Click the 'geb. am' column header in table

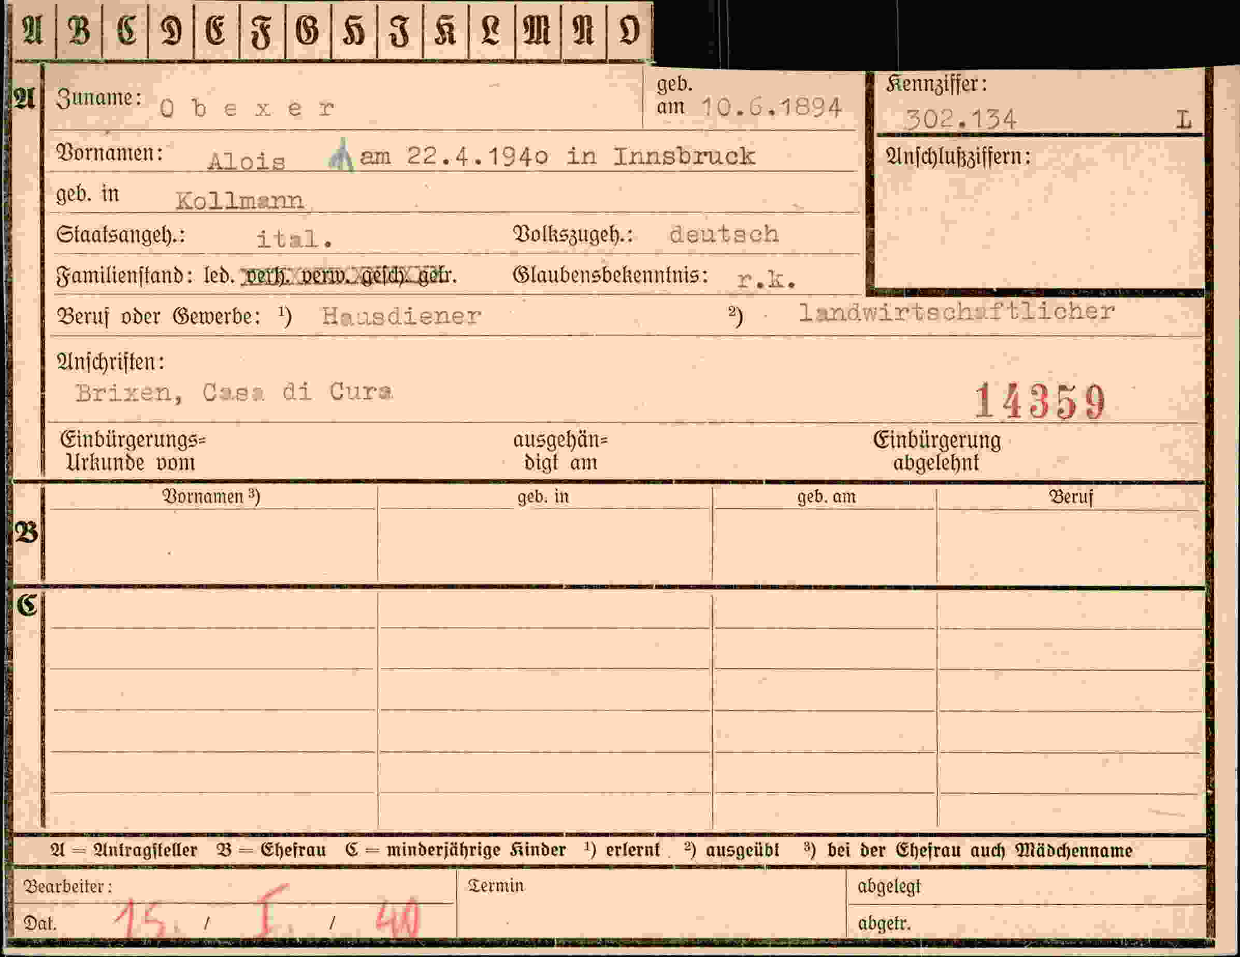pyautogui.click(x=826, y=497)
